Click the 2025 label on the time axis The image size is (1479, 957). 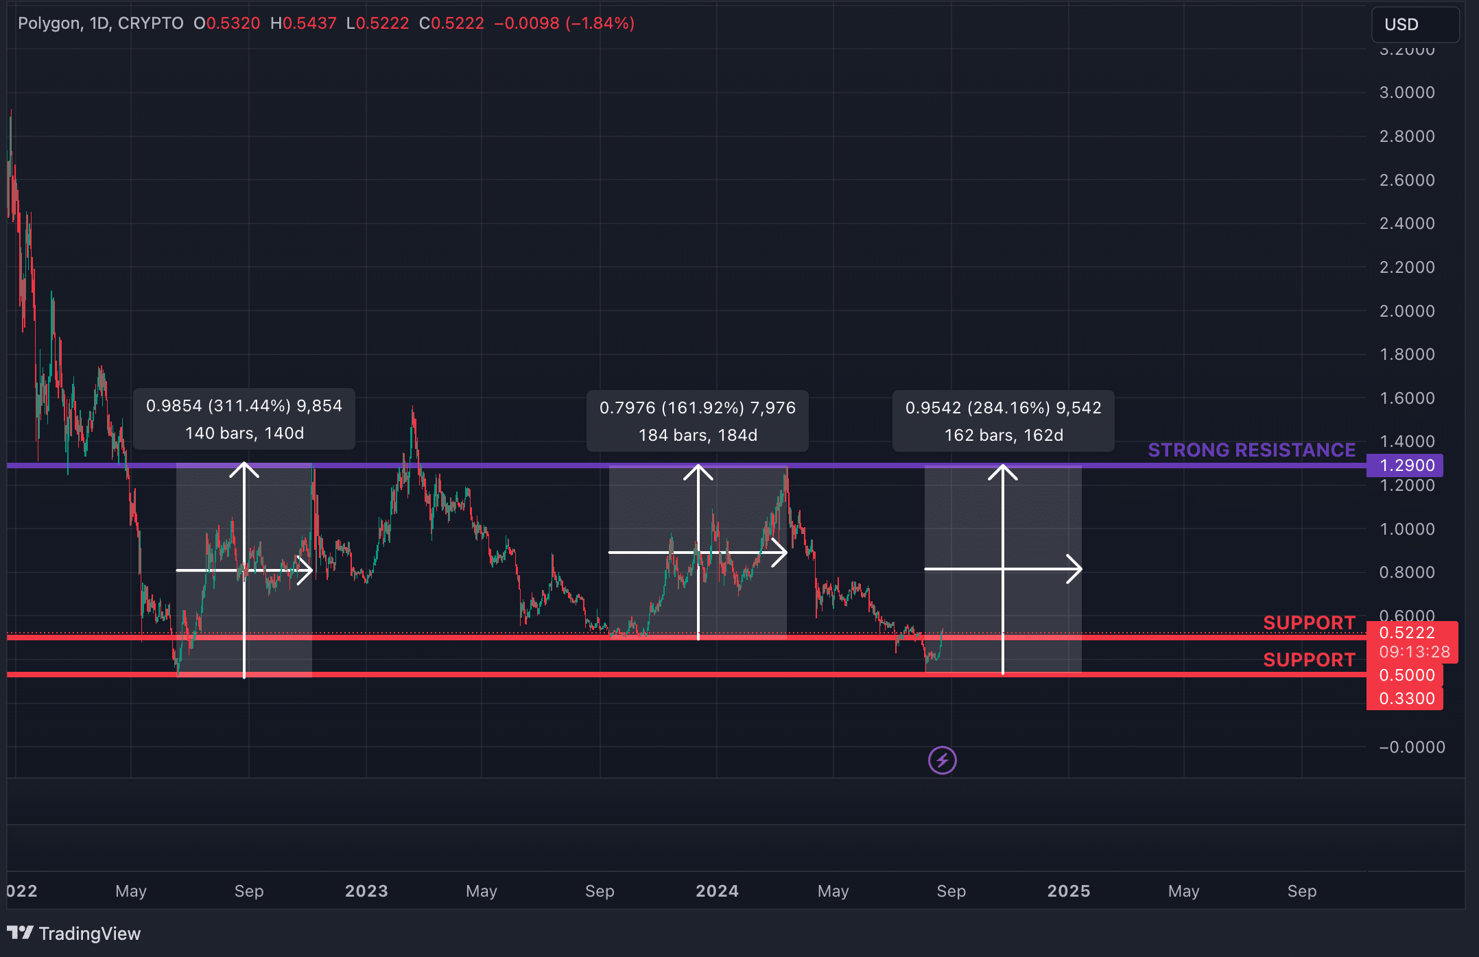[x=1069, y=891]
